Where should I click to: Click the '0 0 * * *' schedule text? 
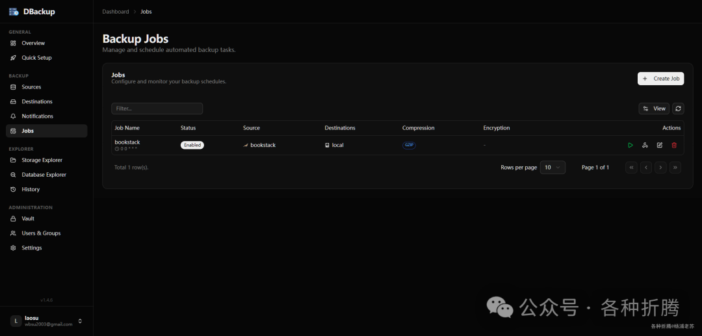(129, 149)
